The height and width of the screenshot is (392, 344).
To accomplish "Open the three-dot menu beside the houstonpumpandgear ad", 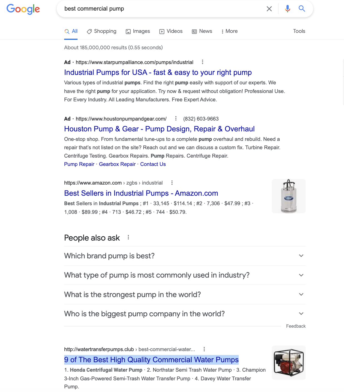I will [176, 118].
